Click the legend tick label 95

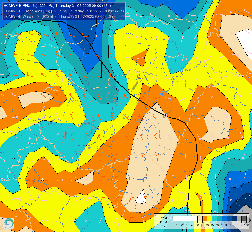241,225
